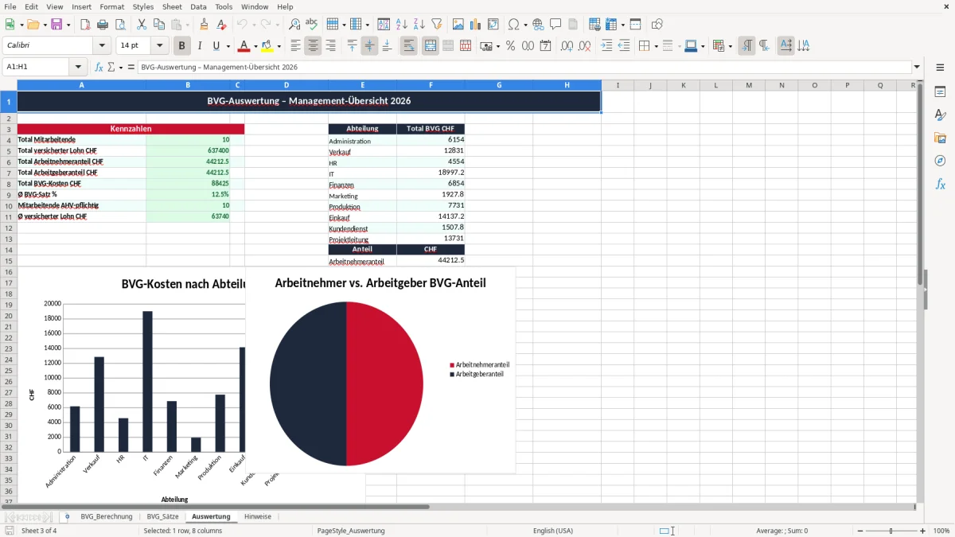Expand Name Box dropdown
The height and width of the screenshot is (537, 955).
coord(78,67)
